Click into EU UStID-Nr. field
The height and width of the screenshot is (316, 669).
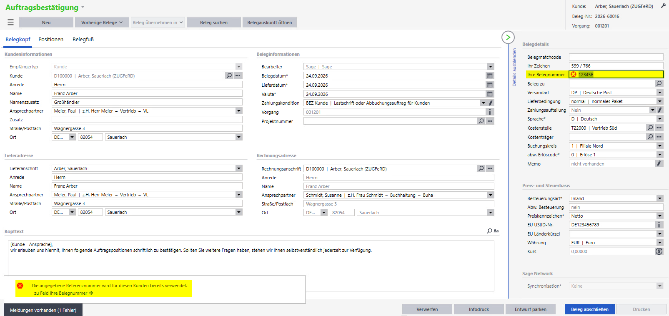[612, 225]
